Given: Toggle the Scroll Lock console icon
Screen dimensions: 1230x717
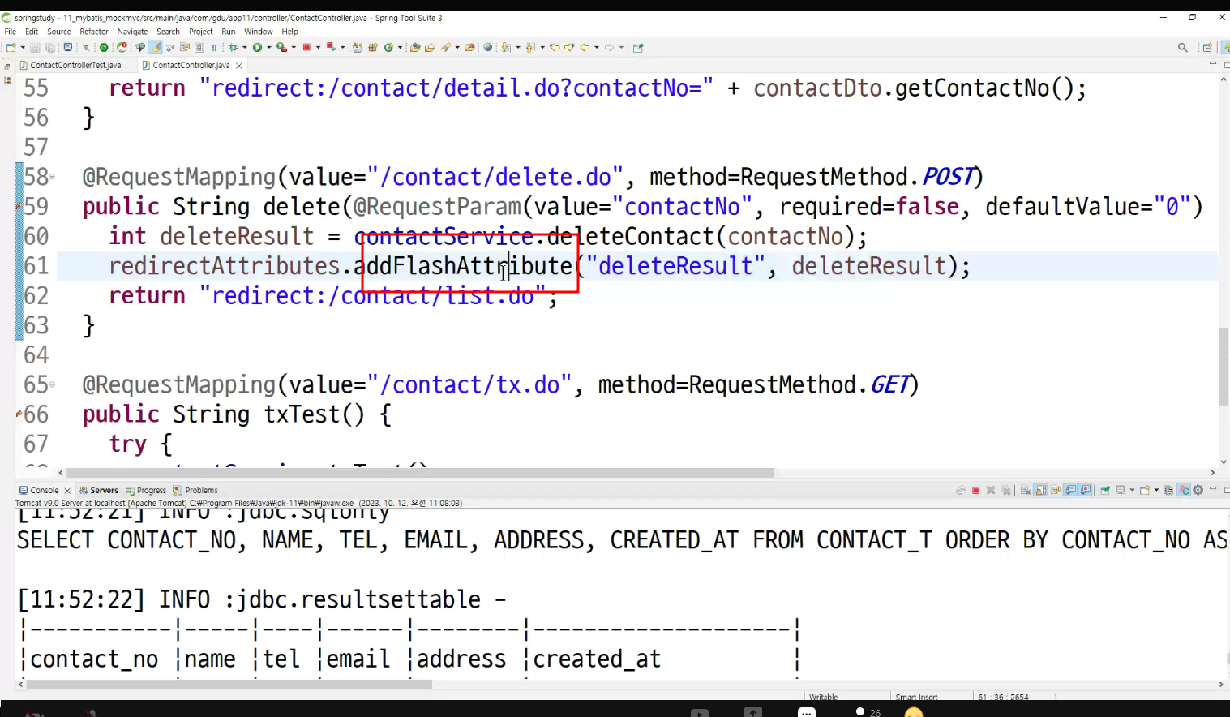Looking at the screenshot, I should click(1040, 490).
